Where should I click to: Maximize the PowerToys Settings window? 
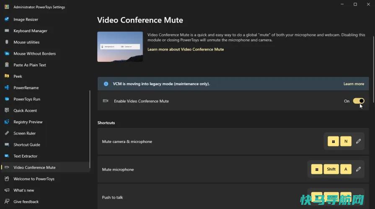pos(355,4)
